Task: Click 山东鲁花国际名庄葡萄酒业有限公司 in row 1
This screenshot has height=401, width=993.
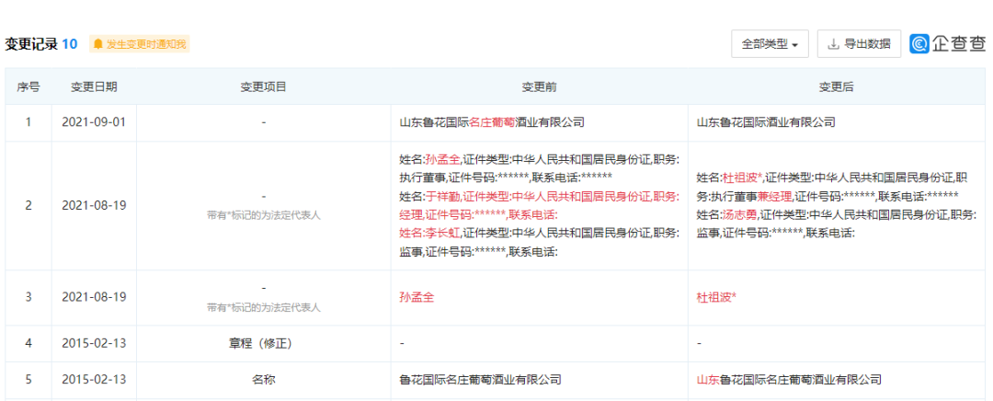Action: pos(491,122)
